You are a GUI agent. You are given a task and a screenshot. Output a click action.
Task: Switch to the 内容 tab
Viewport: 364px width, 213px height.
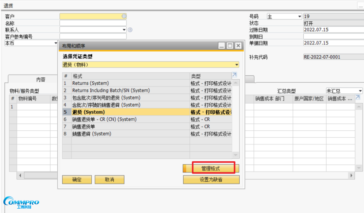click(41, 80)
